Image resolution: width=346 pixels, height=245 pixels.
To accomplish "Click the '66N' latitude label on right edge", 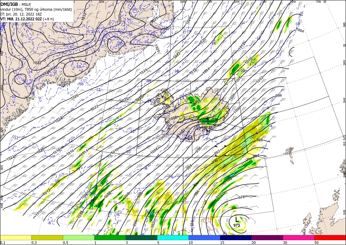I will 344,63.
